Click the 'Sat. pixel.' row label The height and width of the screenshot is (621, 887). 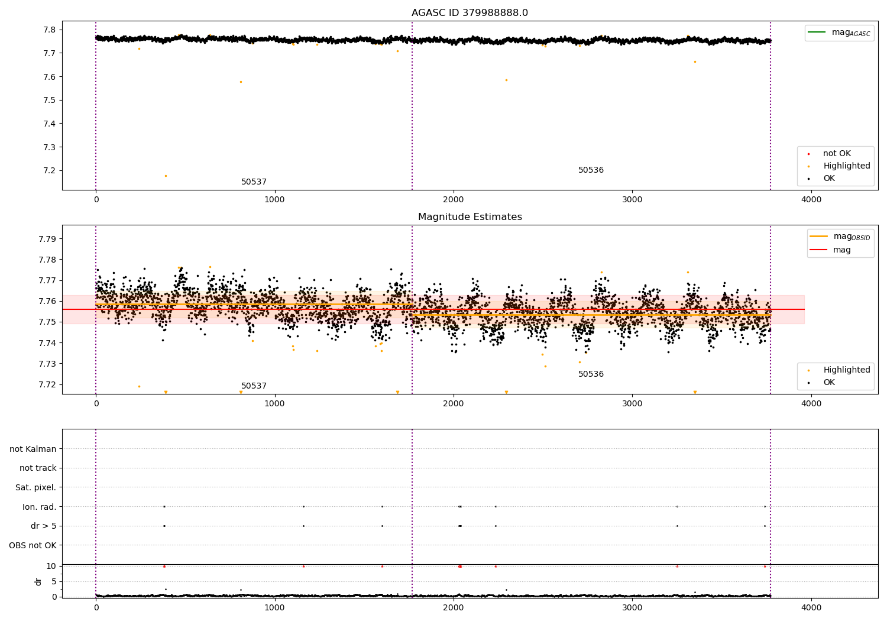tap(36, 488)
